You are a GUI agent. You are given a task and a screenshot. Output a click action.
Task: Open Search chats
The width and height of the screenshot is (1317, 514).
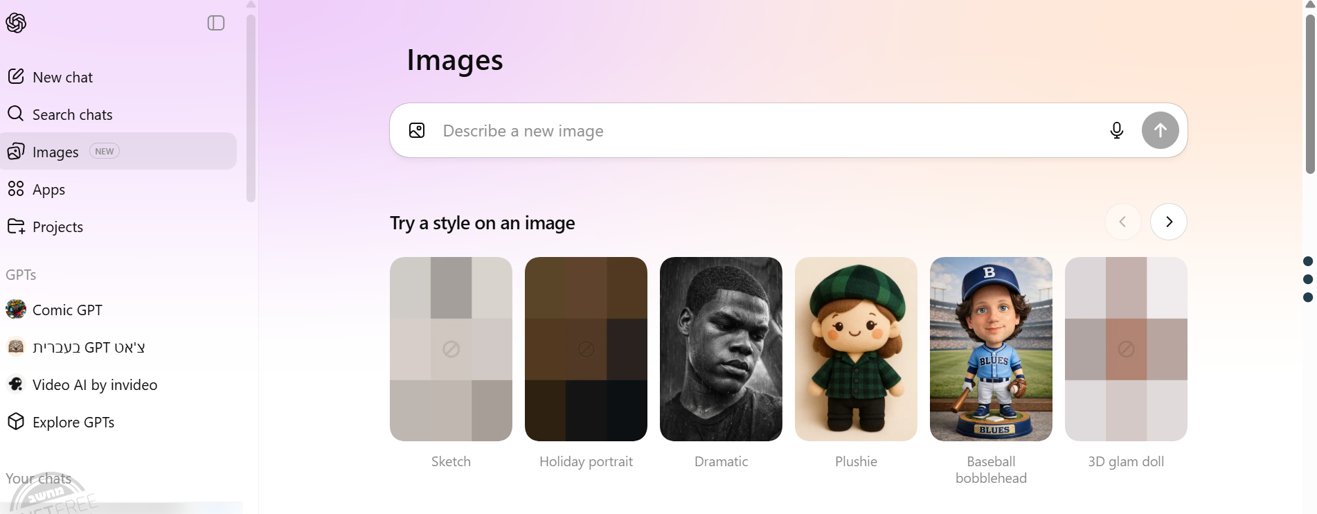click(x=72, y=114)
